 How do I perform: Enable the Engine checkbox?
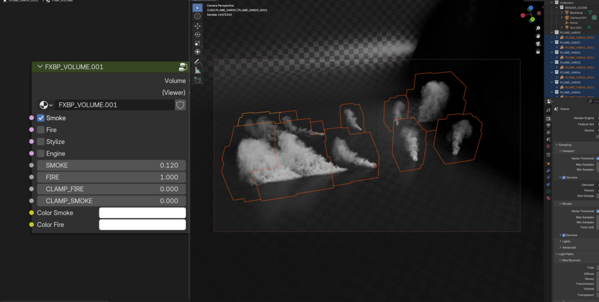tap(41, 154)
